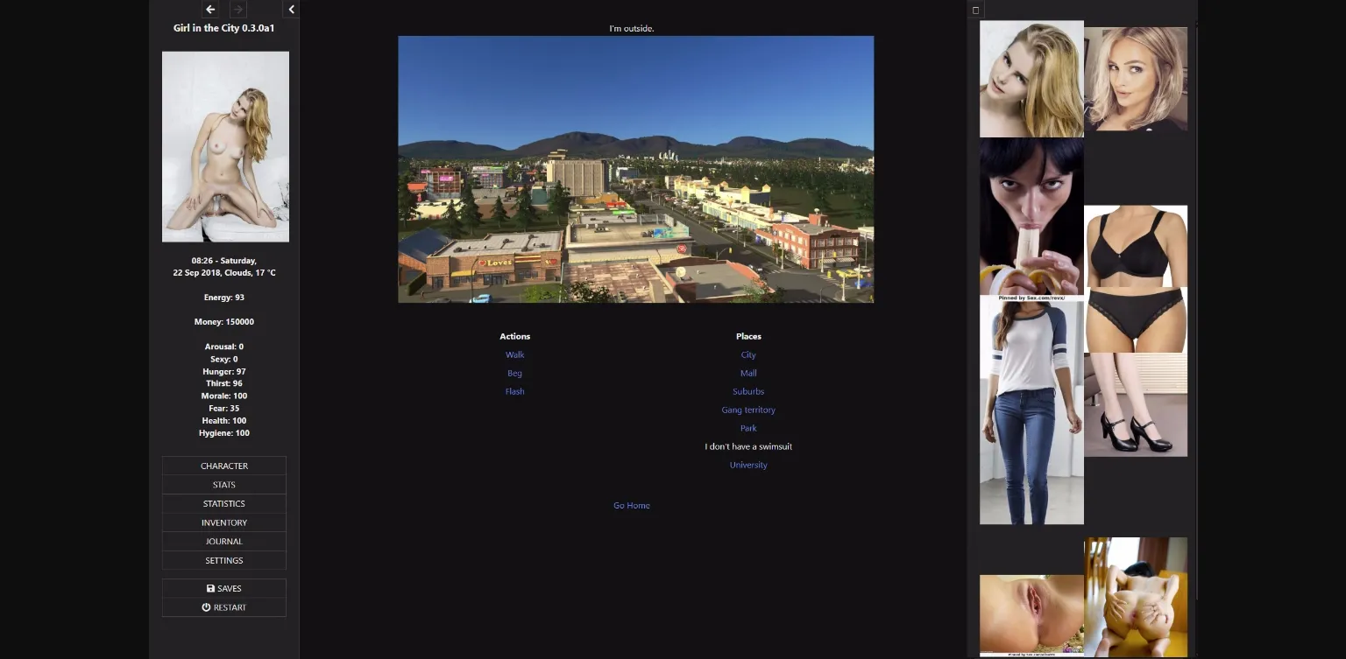Click the back arrow in the sidebar header
The height and width of the screenshot is (659, 1346).
[210, 10]
